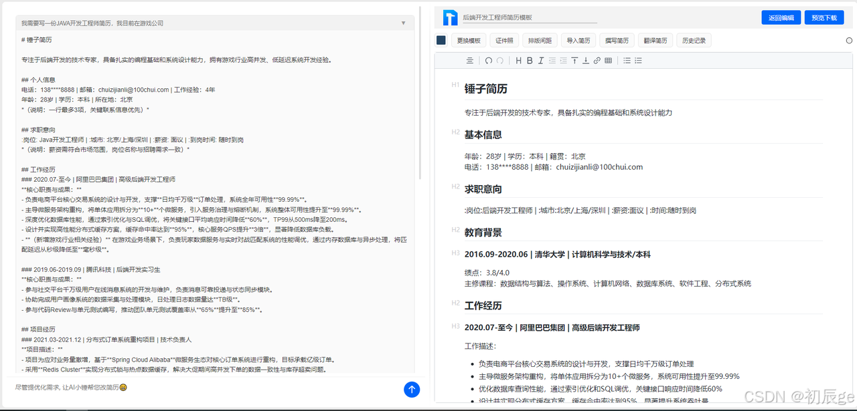This screenshot has width=857, height=411.
Task: Click 导入简历 to import resume
Action: click(x=578, y=40)
